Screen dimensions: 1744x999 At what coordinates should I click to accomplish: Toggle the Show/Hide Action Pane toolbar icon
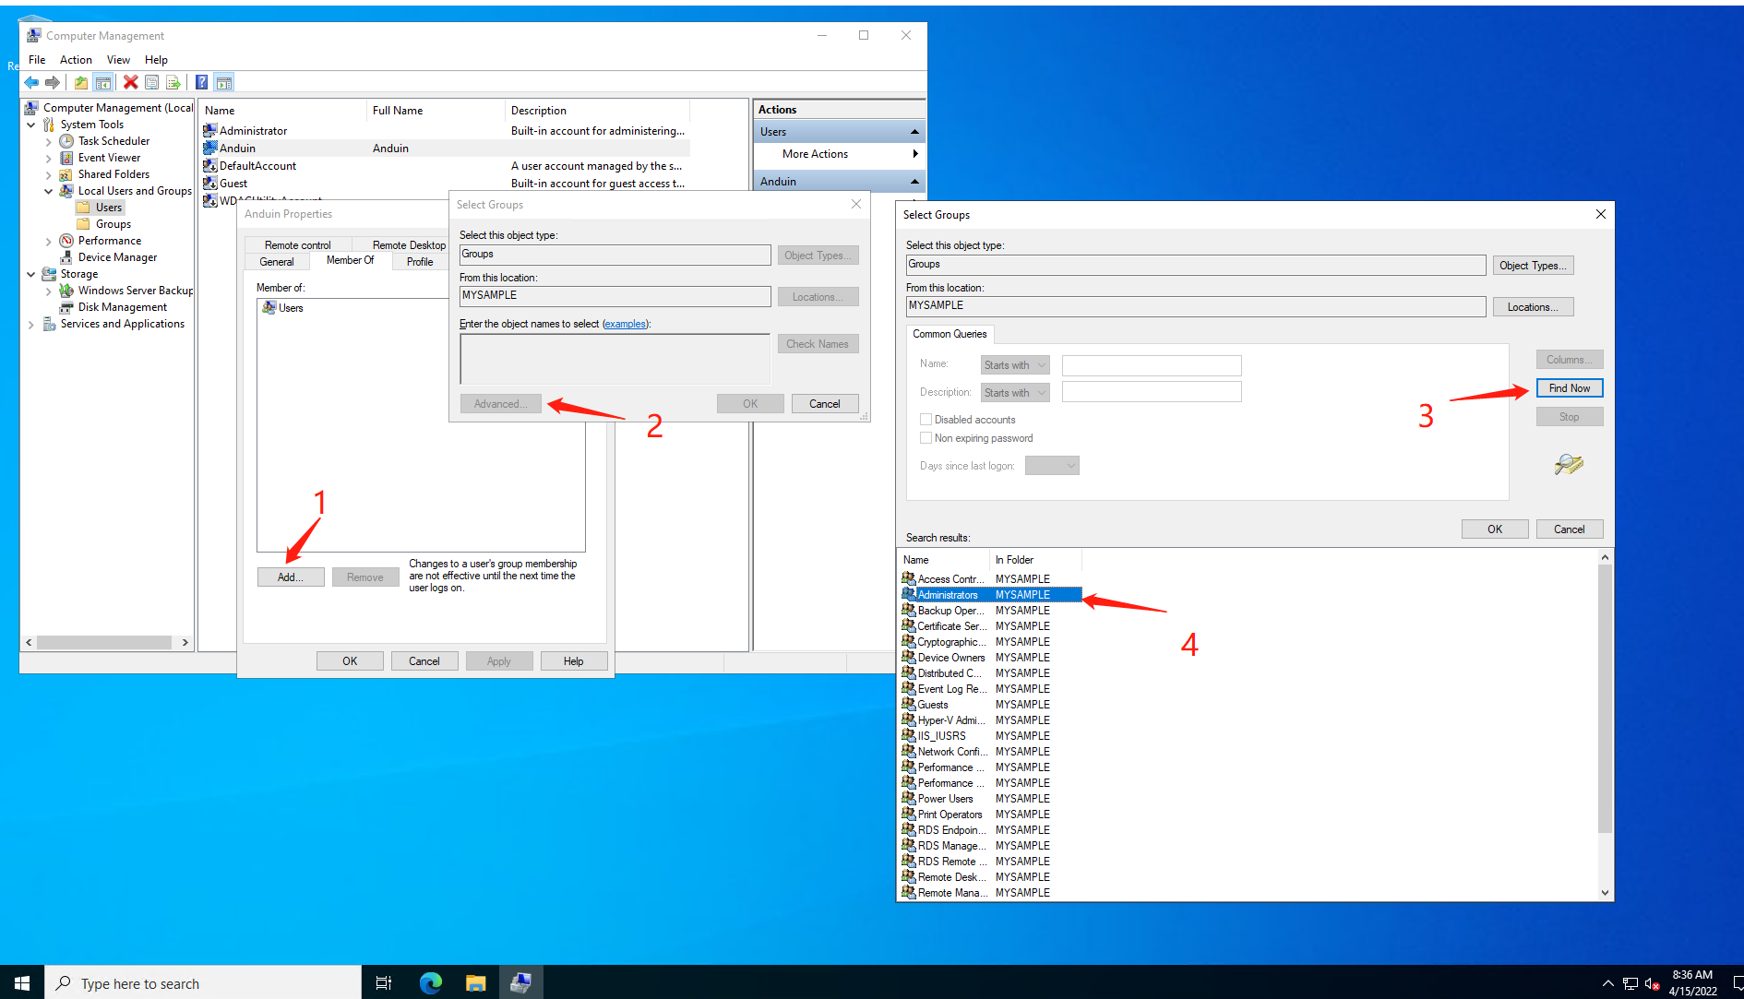pos(224,83)
